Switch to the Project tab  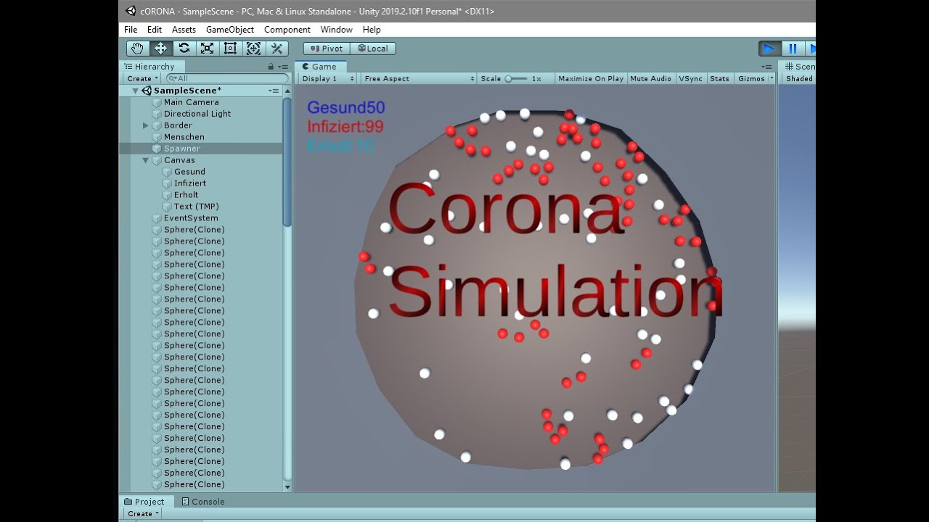click(x=144, y=502)
